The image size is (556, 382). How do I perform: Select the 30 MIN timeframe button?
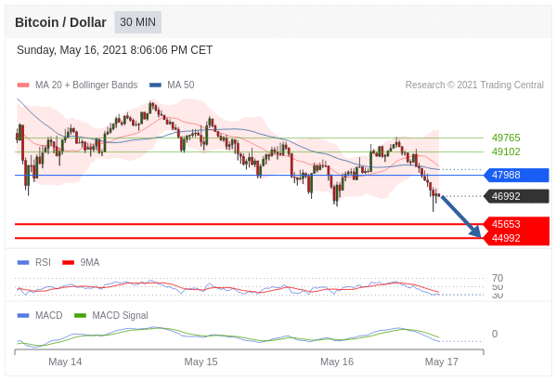pos(137,22)
